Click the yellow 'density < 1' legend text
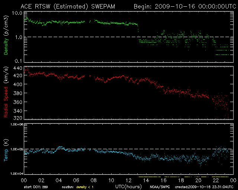The width and height of the screenshot is (238, 190). click(x=85, y=187)
